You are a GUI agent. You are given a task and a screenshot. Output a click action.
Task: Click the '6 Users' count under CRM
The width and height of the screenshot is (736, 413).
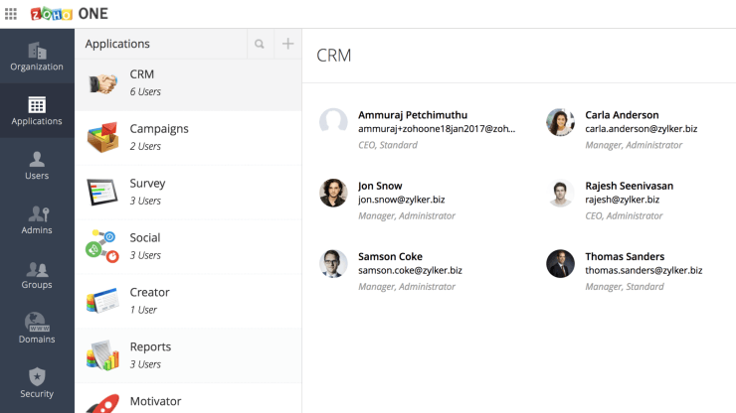click(145, 91)
